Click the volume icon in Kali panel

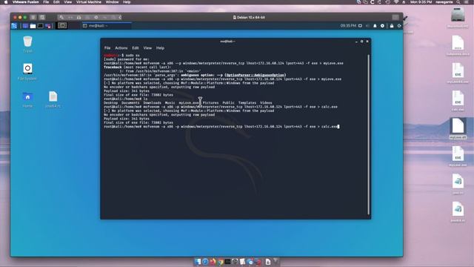[x=367, y=26]
